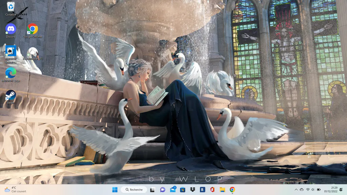This screenshot has height=195, width=347.
Task: Launch Discord from the desktop
Action: click(x=11, y=31)
